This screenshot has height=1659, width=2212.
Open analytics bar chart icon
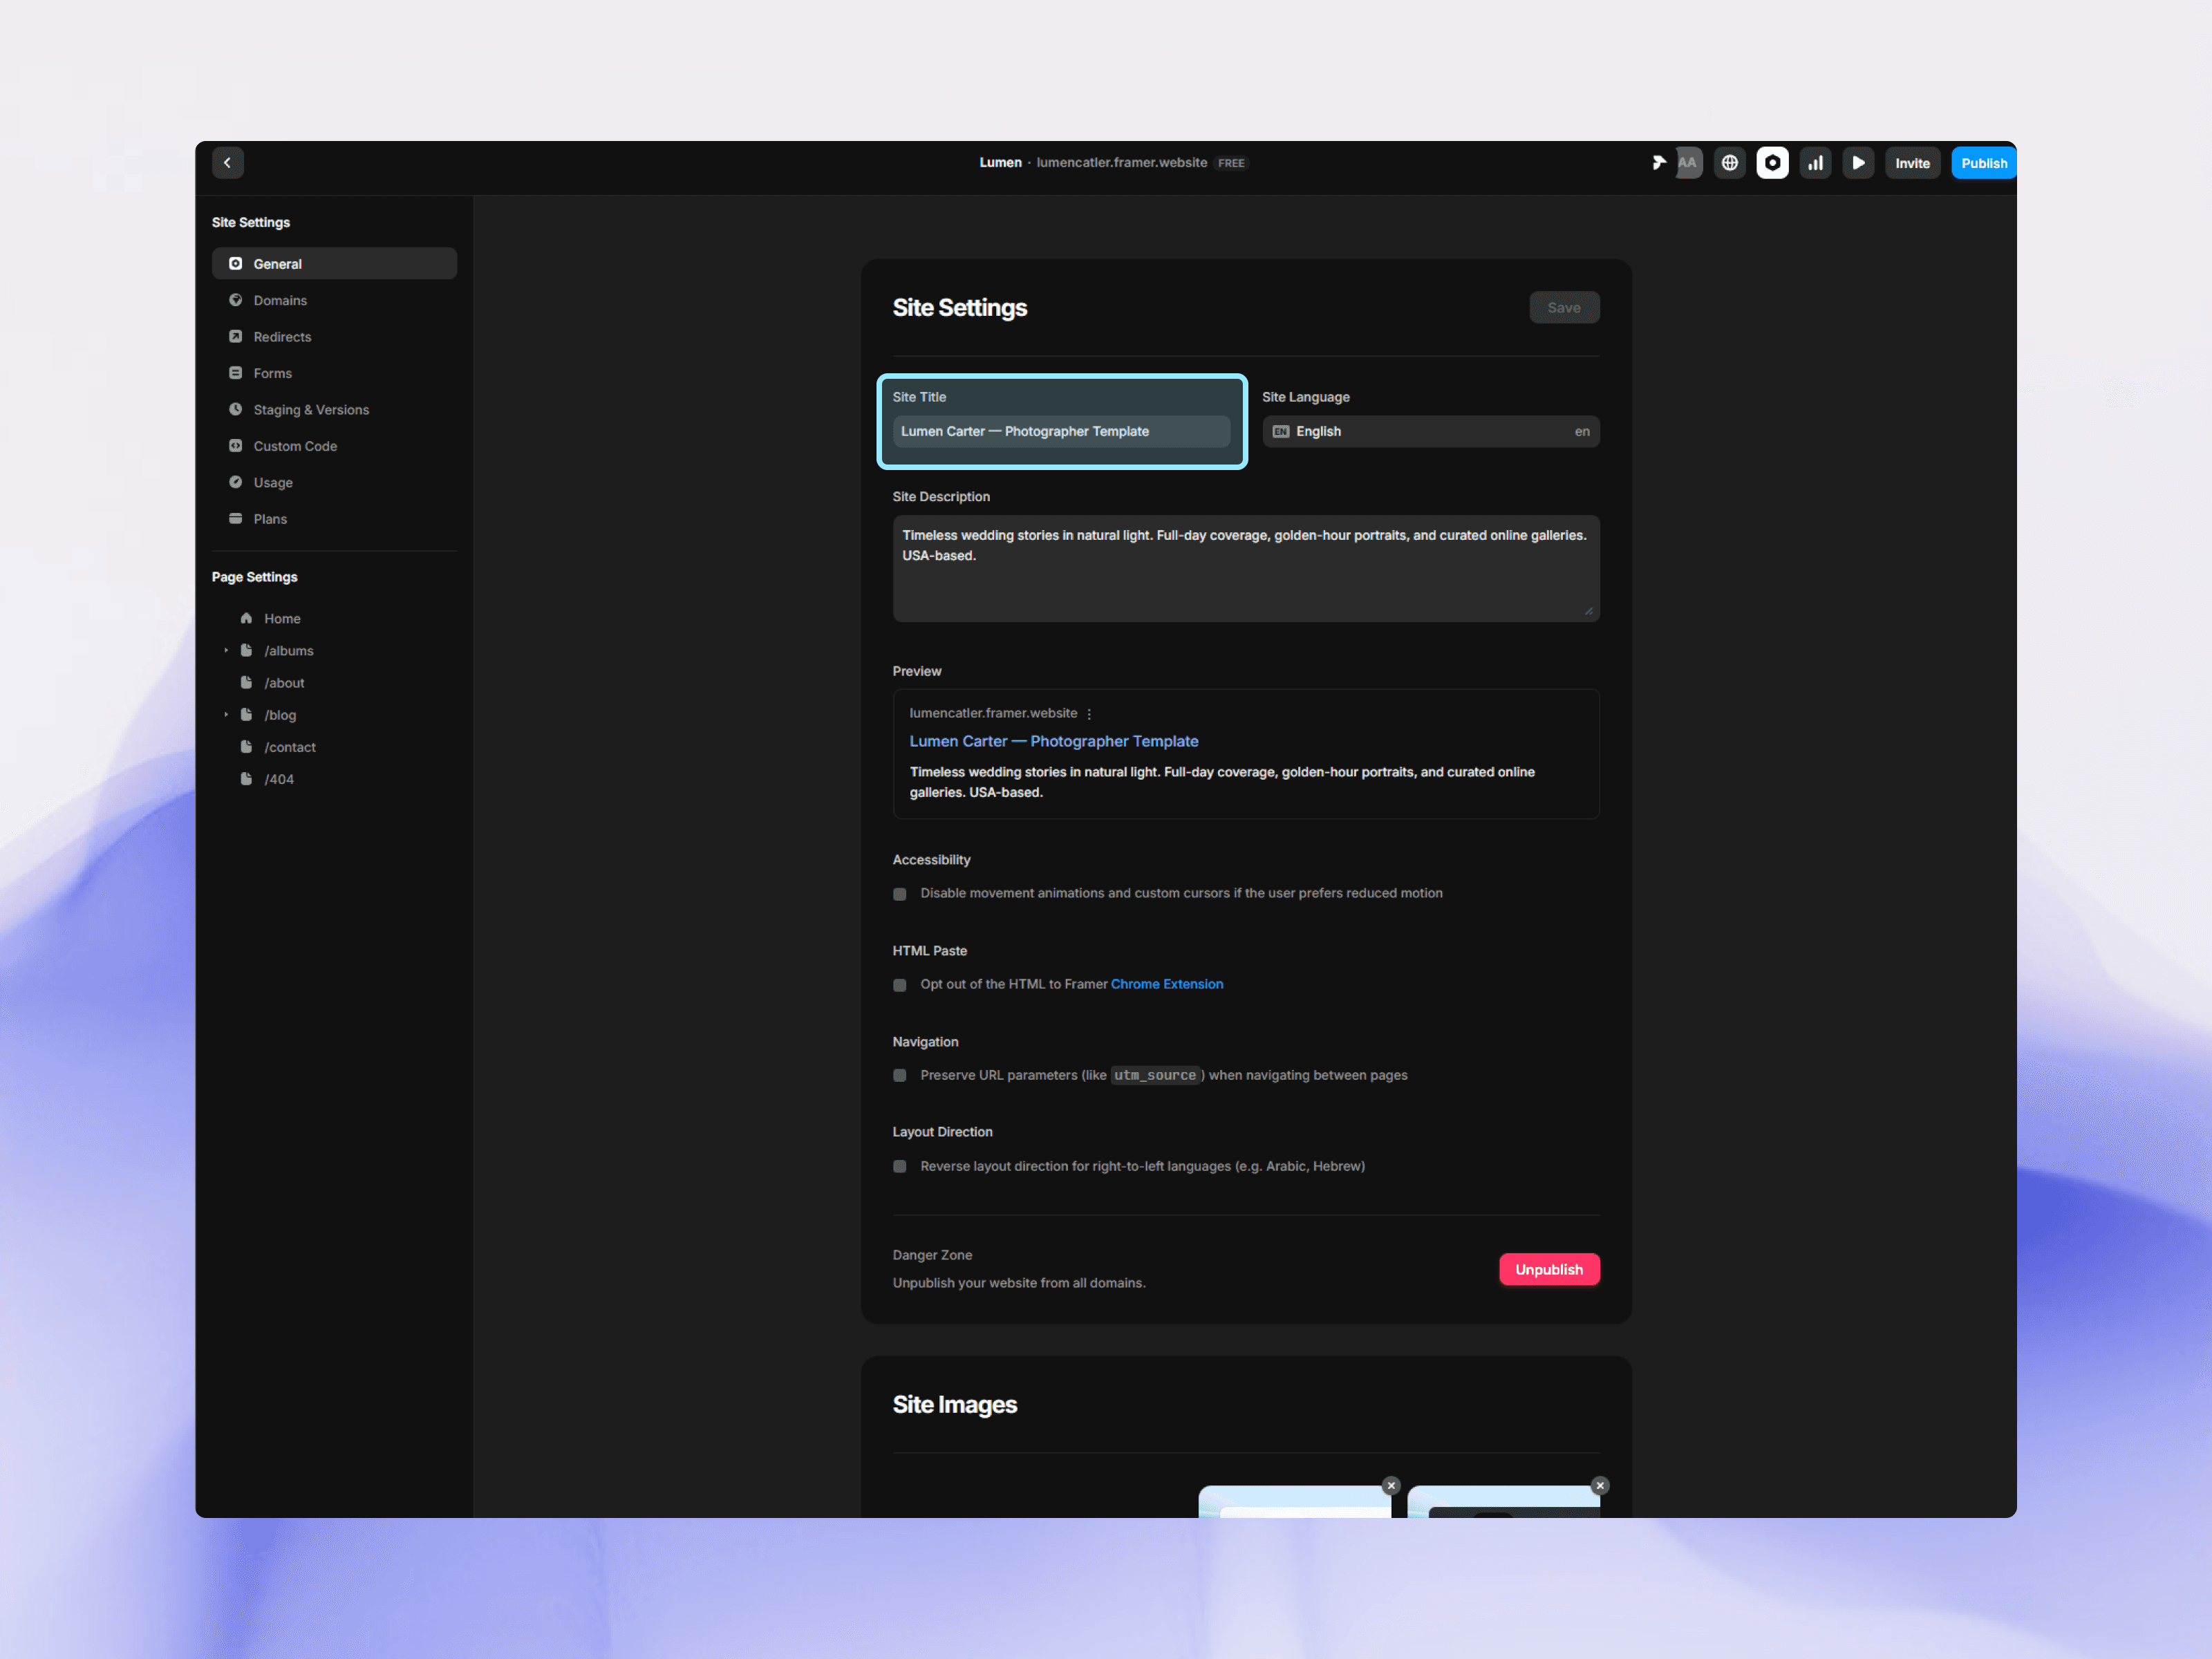[1815, 163]
